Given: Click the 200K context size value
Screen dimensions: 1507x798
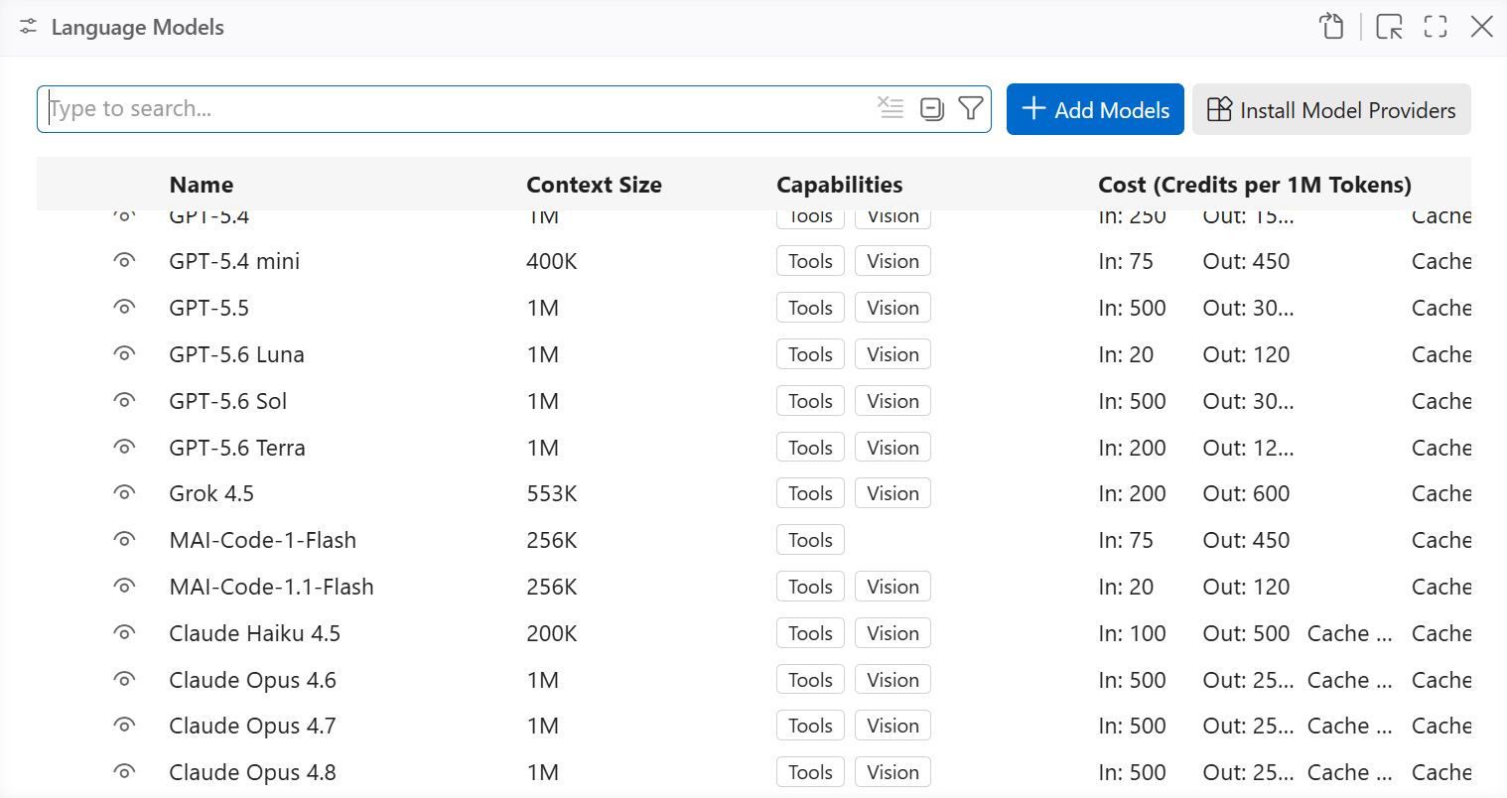Looking at the screenshot, I should coord(552,633).
